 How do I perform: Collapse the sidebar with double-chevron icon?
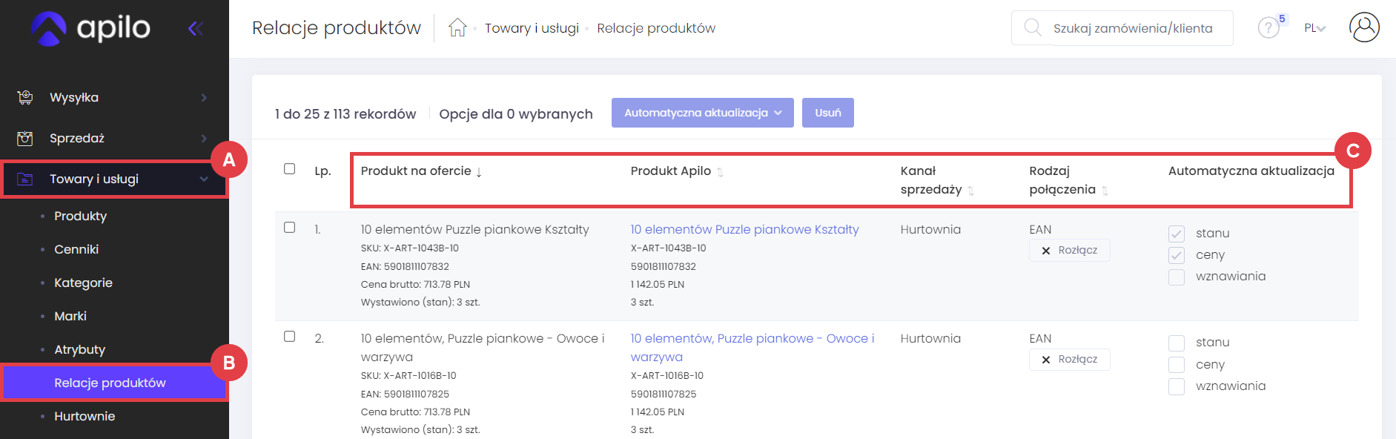coord(196,29)
